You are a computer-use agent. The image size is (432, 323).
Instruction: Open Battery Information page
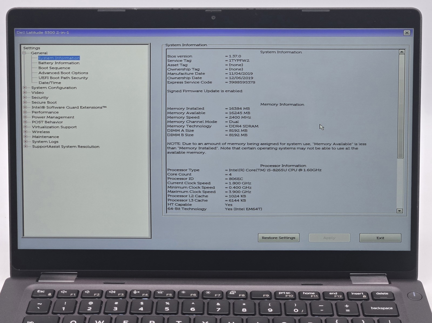click(59, 63)
